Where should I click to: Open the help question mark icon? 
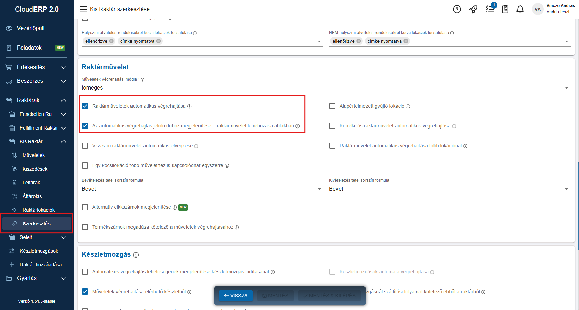click(457, 9)
